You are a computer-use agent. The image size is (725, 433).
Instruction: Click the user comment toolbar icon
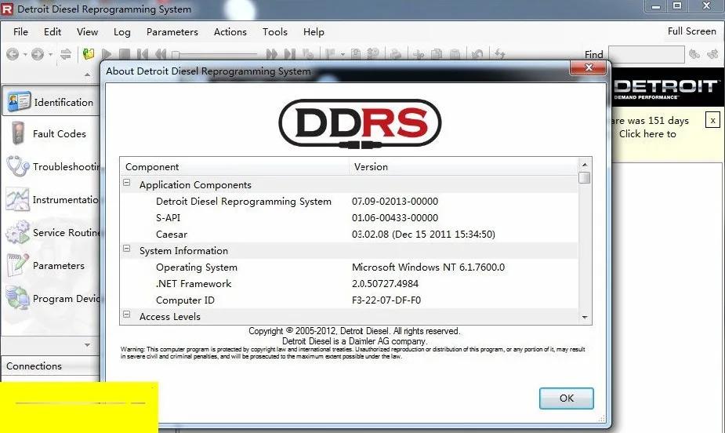click(372, 55)
